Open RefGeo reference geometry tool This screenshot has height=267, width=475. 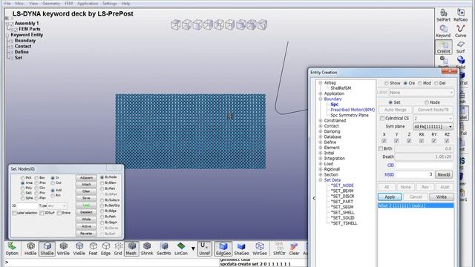pyautogui.click(x=460, y=15)
